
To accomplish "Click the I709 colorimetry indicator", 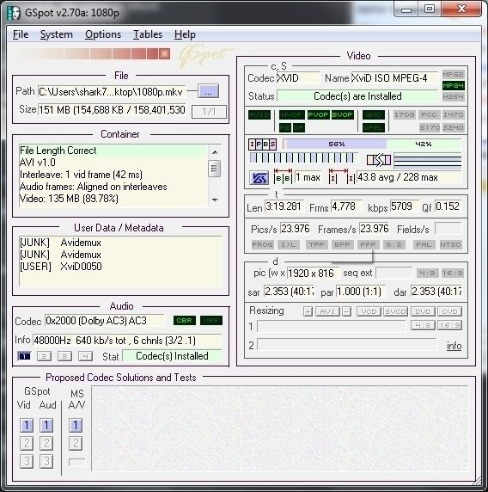I will click(x=405, y=114).
